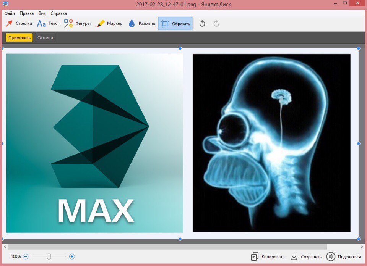Select the Blur (Размыть) tool
367x266 pixels.
142,23
